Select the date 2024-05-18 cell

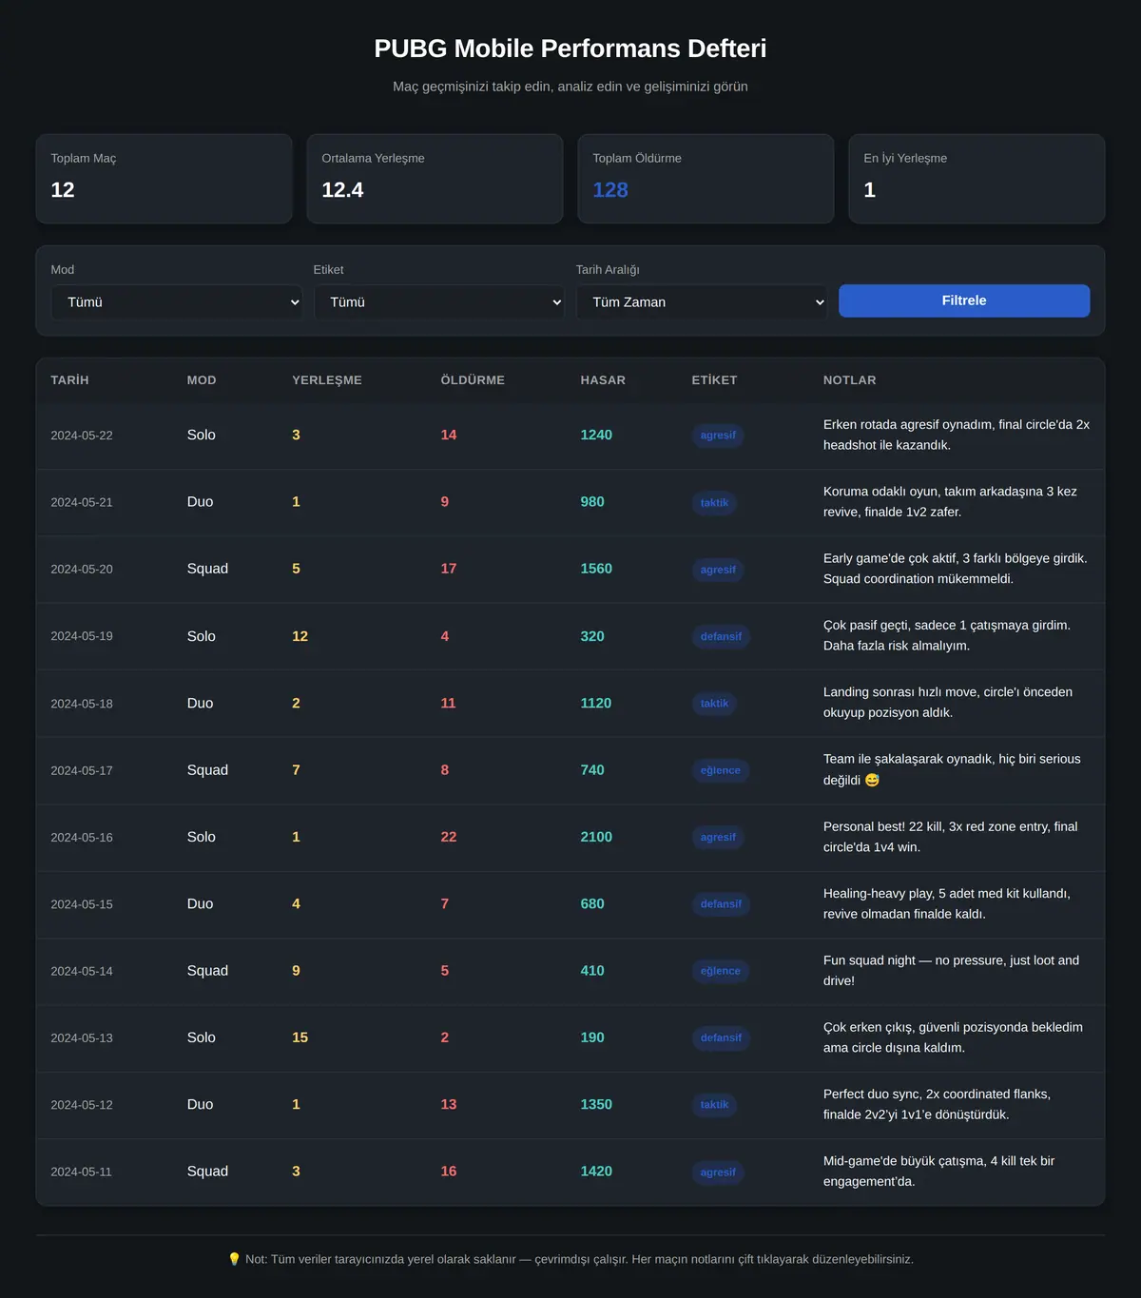82,704
